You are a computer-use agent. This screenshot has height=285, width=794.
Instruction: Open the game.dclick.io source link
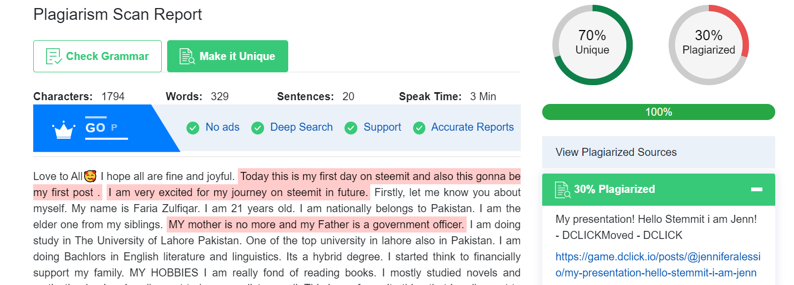(x=658, y=265)
